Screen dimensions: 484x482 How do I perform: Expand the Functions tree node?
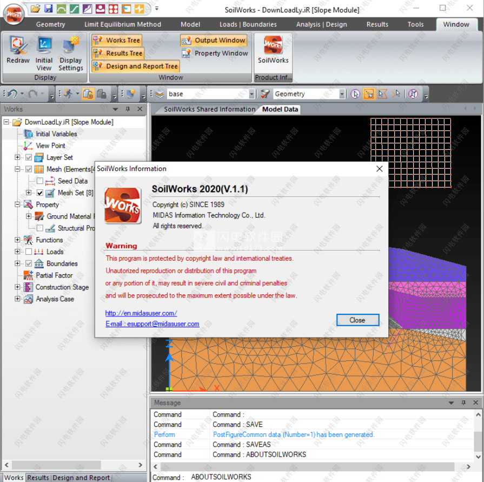(17, 240)
